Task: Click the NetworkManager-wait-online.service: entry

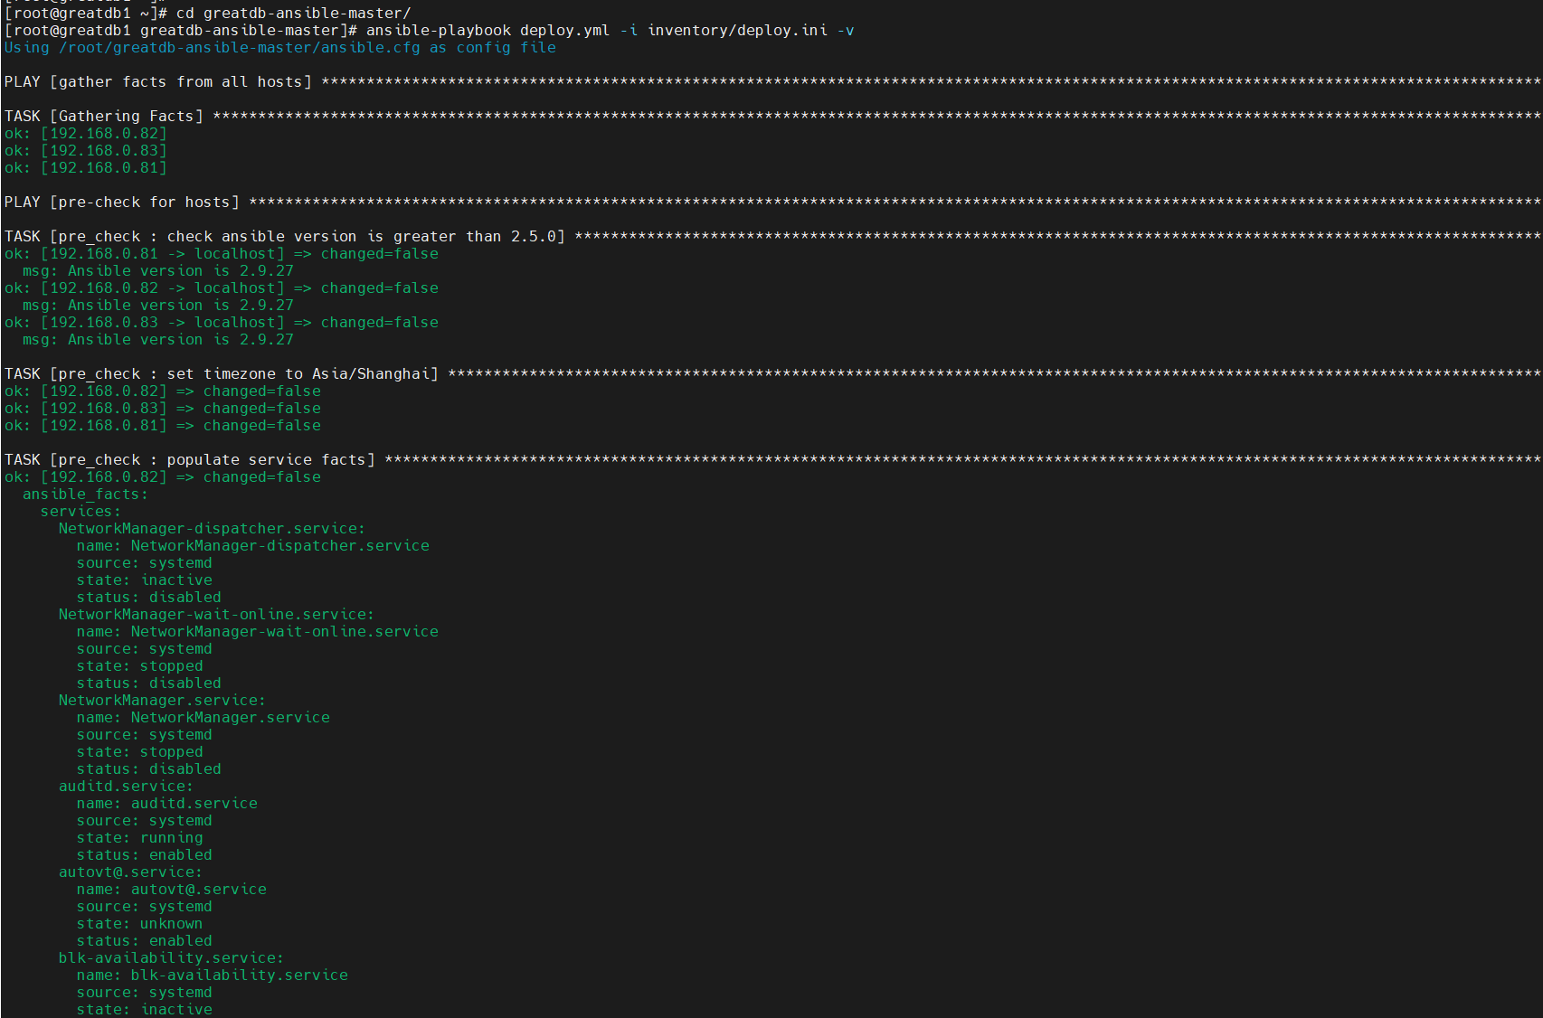Action: [216, 615]
